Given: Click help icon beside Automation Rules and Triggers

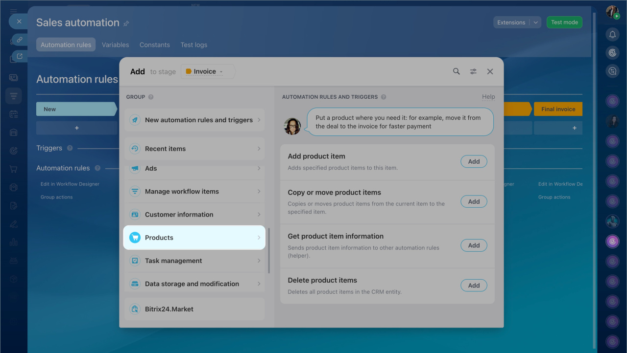Looking at the screenshot, I should click(x=384, y=97).
